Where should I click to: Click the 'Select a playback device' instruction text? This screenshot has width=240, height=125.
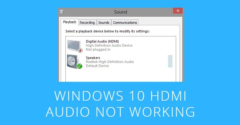tap(107, 31)
